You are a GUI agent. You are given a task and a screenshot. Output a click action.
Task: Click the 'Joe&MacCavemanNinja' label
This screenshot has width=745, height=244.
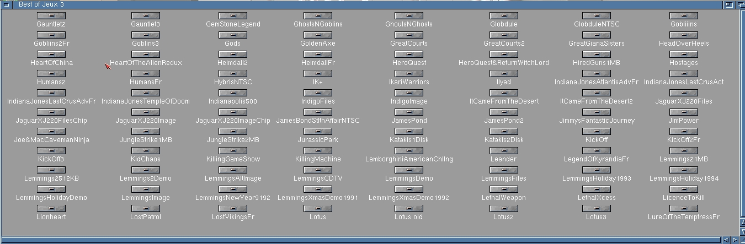pos(51,140)
